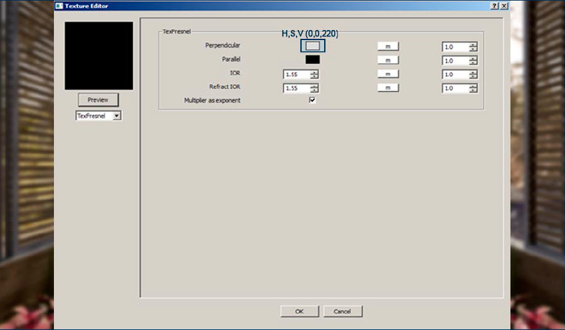
Task: Click the Preview button
Action: pos(98,100)
